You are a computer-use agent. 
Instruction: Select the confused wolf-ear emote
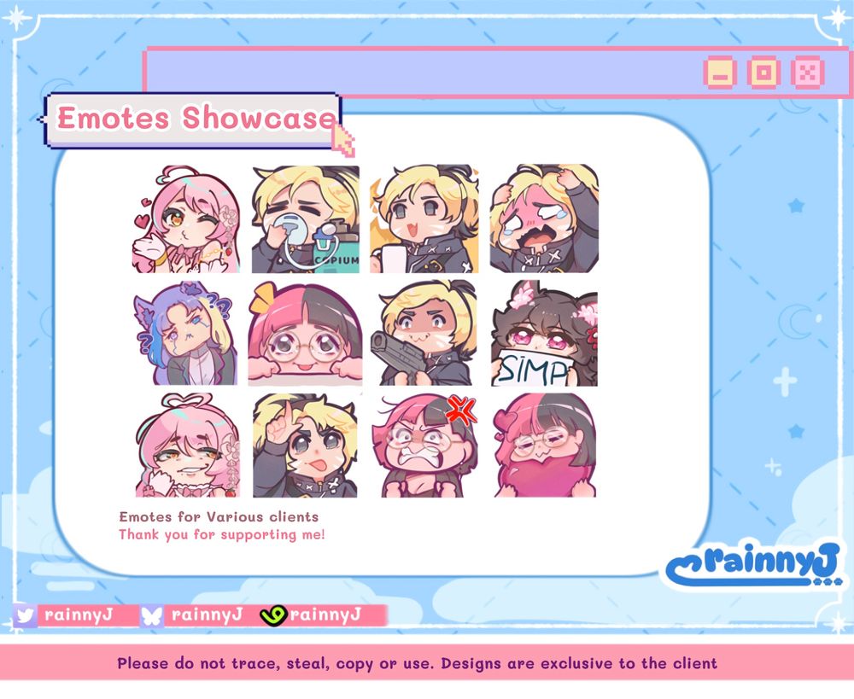[x=185, y=333]
